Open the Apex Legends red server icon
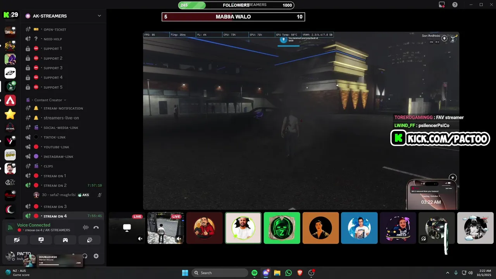The width and height of the screenshot is (496, 279). pyautogui.click(x=10, y=101)
